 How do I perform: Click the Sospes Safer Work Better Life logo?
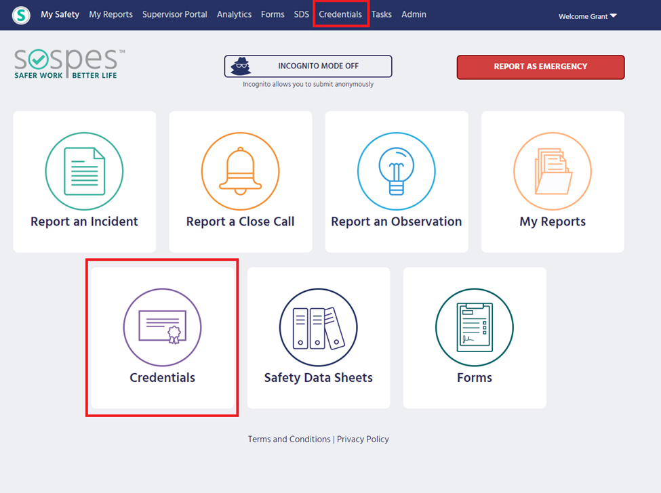pos(69,64)
